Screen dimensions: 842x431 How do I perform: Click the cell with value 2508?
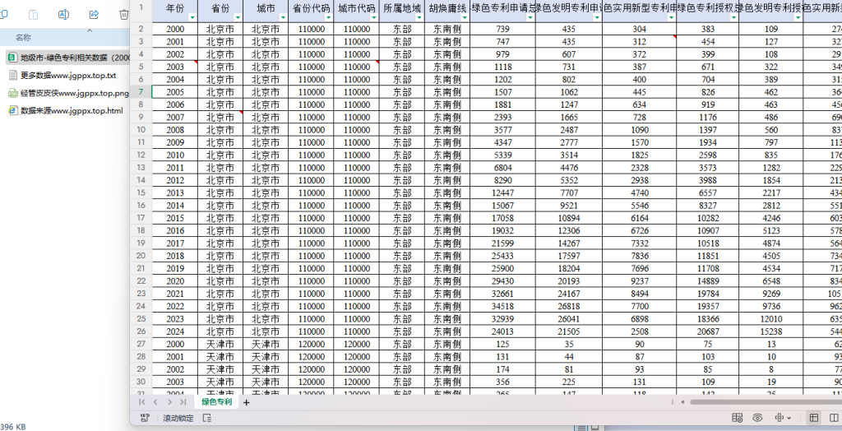pyautogui.click(x=639, y=331)
